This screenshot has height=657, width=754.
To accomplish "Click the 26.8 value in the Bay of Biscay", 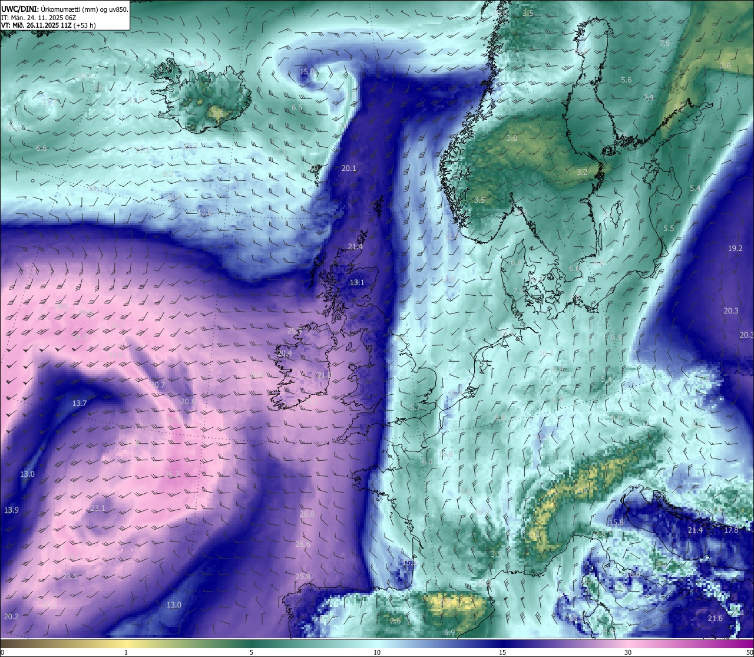I will click(307, 514).
